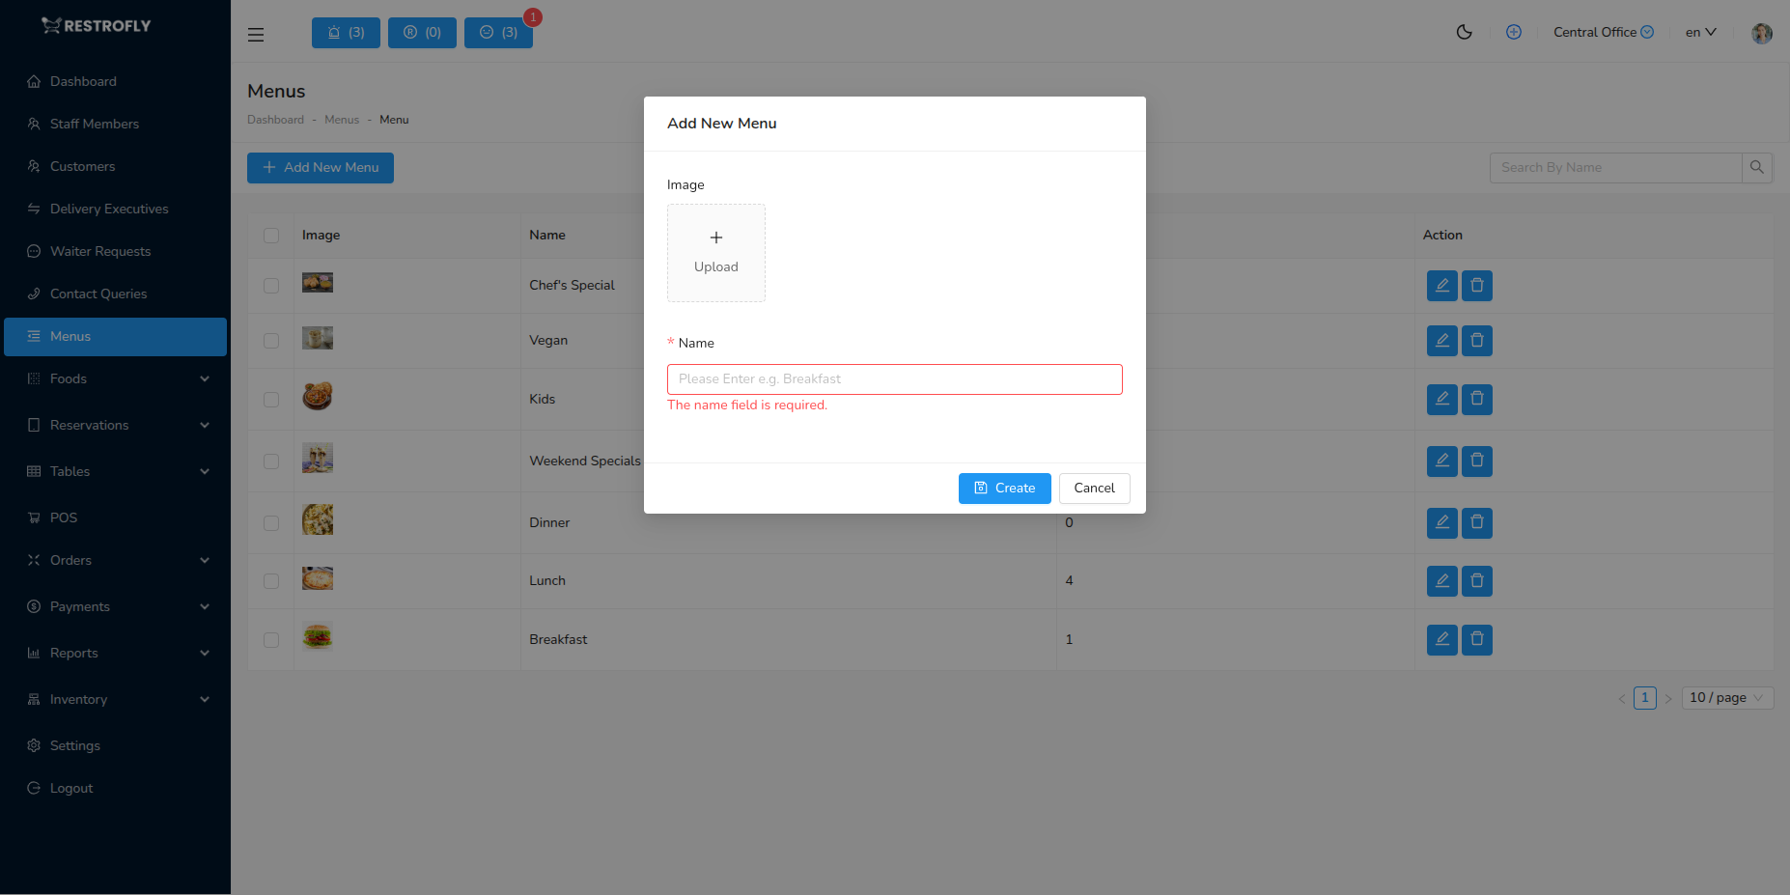Open the notifications bell showing 3 alerts
Viewport: 1790px width, 895px height.
pos(346,32)
